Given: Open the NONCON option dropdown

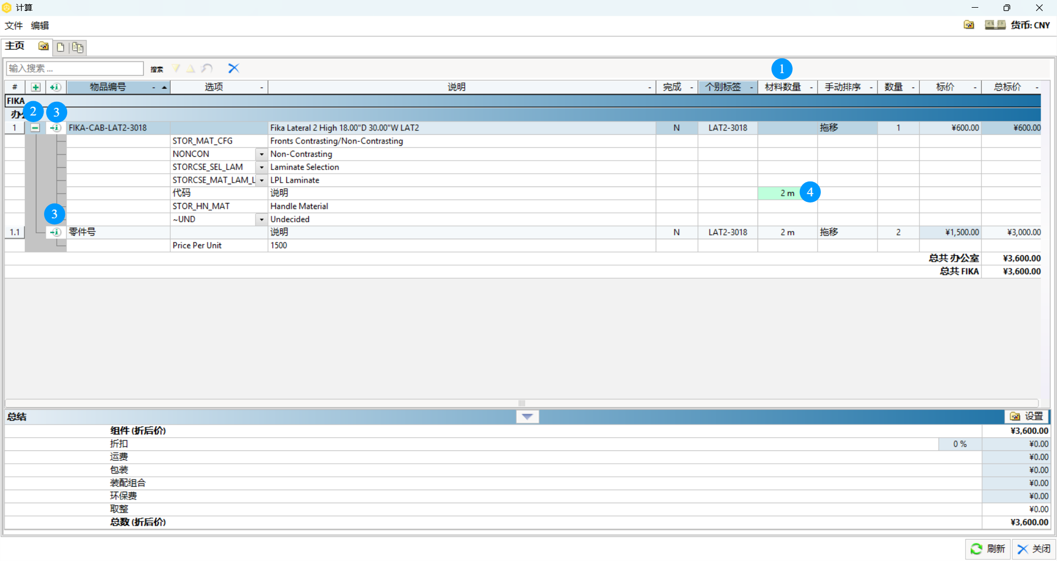Looking at the screenshot, I should (x=261, y=154).
